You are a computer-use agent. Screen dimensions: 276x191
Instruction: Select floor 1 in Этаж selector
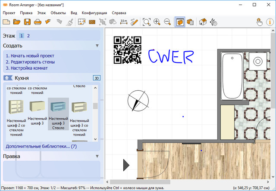point(22,36)
